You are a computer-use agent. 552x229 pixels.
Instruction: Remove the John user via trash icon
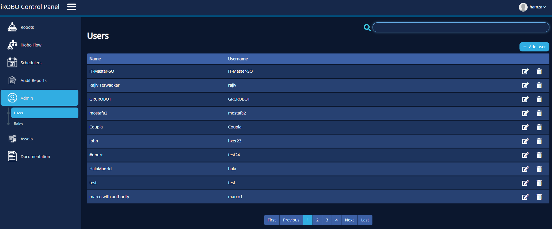[539, 141]
